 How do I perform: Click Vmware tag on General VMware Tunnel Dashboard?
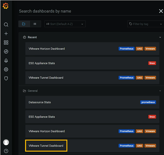point(150,146)
